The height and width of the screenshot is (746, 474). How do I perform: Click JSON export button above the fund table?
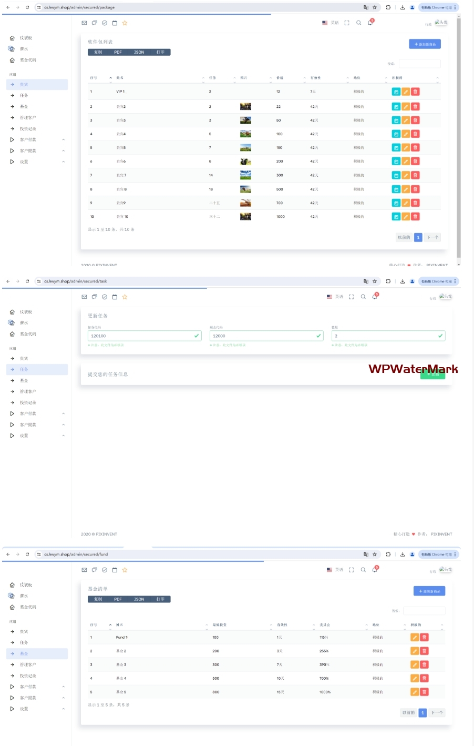click(x=139, y=599)
